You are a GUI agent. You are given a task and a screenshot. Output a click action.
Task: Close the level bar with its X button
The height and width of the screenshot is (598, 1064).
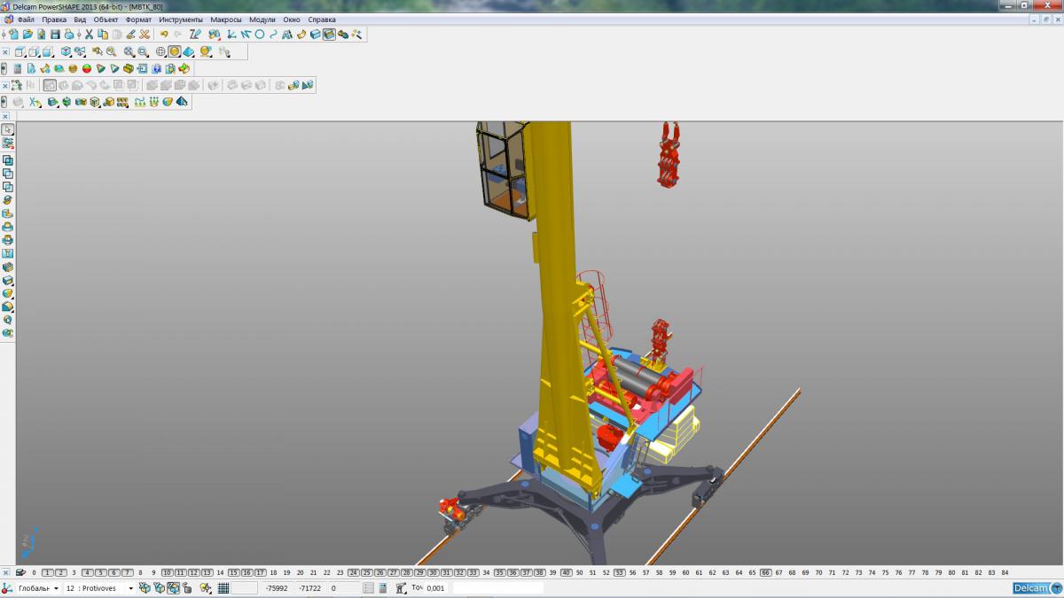pos(5,572)
